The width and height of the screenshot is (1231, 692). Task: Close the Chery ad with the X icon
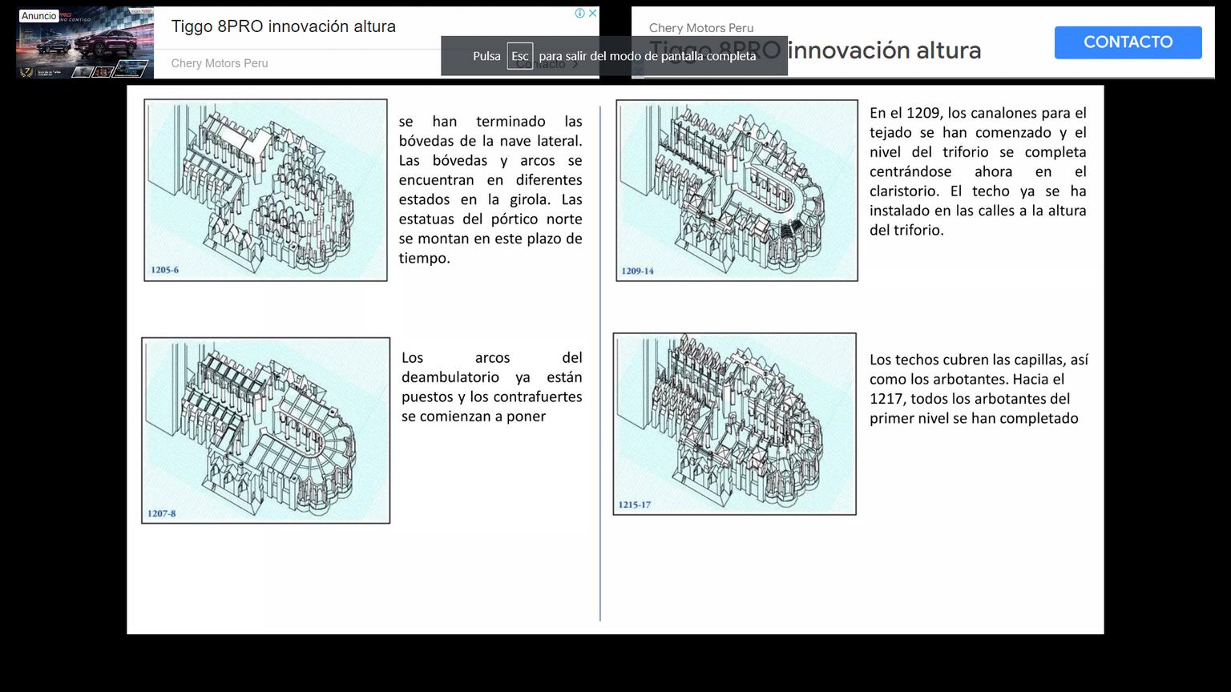593,13
